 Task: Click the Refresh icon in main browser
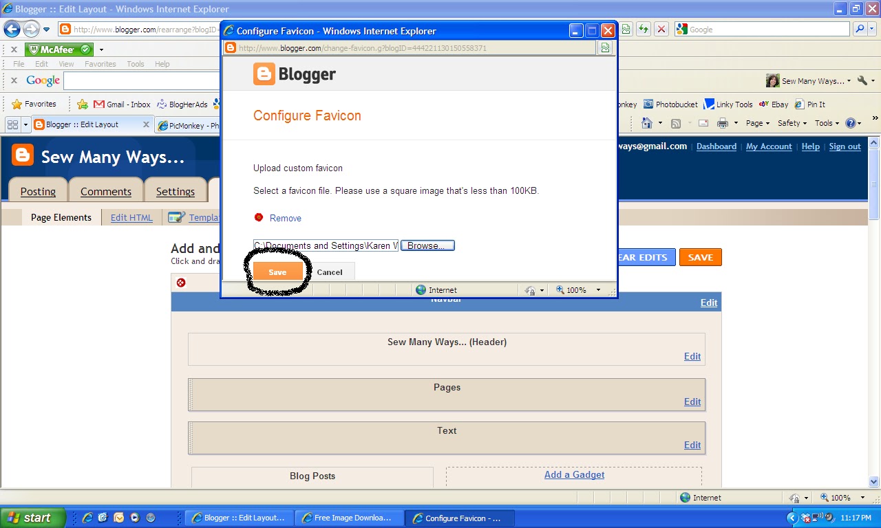(x=644, y=29)
